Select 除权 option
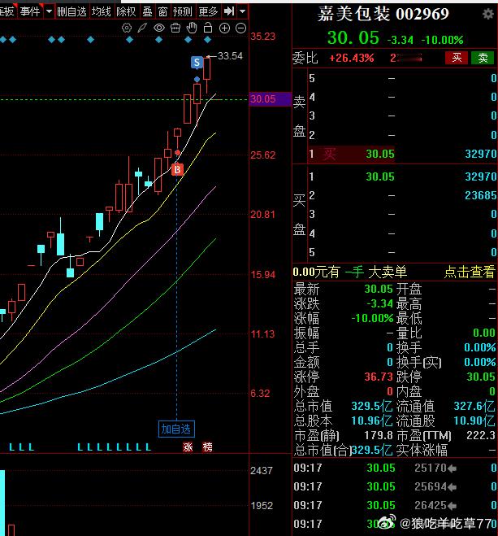Screen dimensions: 498x536 126,11
